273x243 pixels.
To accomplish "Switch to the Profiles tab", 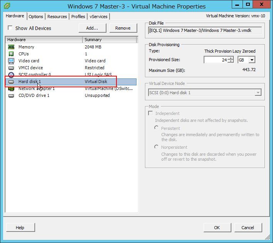I will 78,17.
